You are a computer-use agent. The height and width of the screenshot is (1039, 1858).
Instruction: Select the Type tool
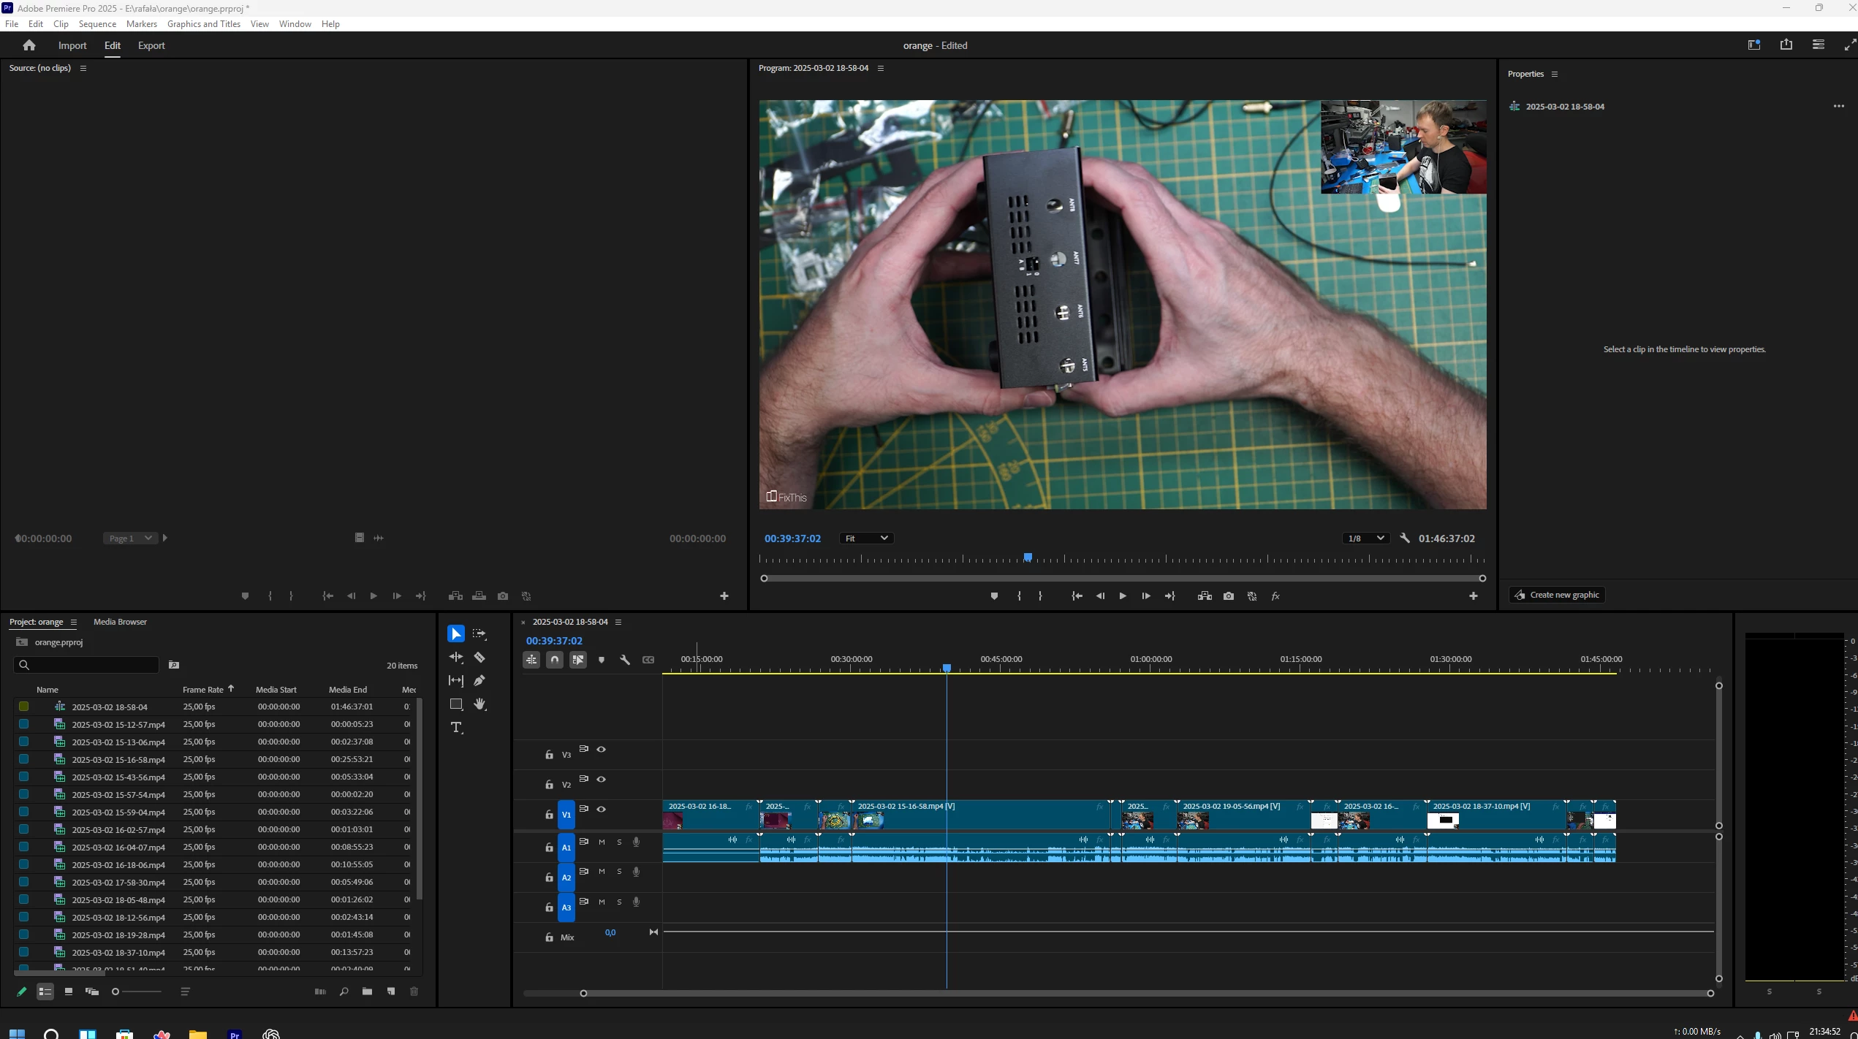[456, 728]
